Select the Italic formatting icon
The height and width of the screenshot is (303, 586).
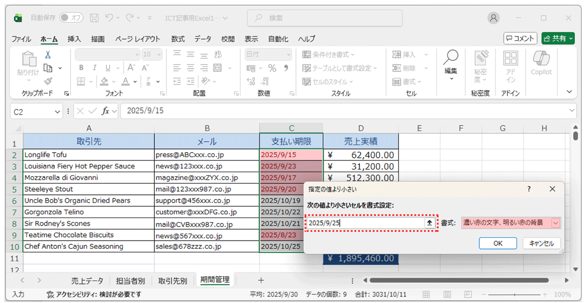tap(95, 68)
